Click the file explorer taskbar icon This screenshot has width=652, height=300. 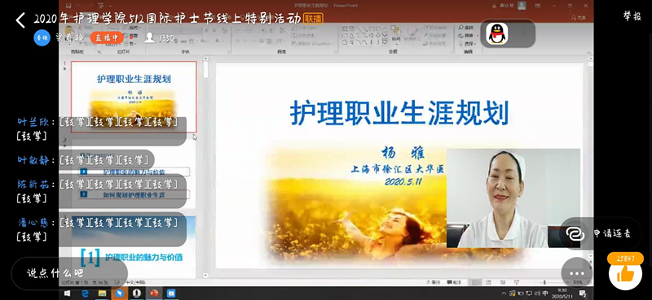103,293
